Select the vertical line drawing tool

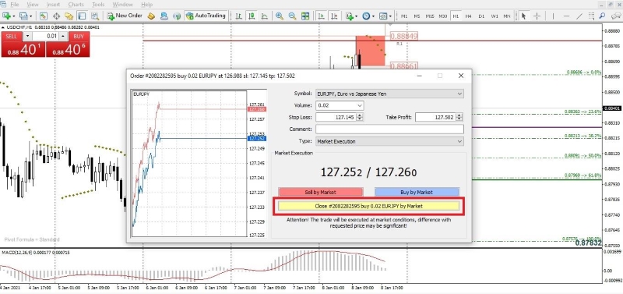[553, 16]
